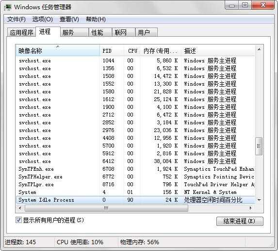This screenshot has height=251, width=278.
Task: Click the CPU value 90 for Idle Process
Action: click(x=131, y=200)
